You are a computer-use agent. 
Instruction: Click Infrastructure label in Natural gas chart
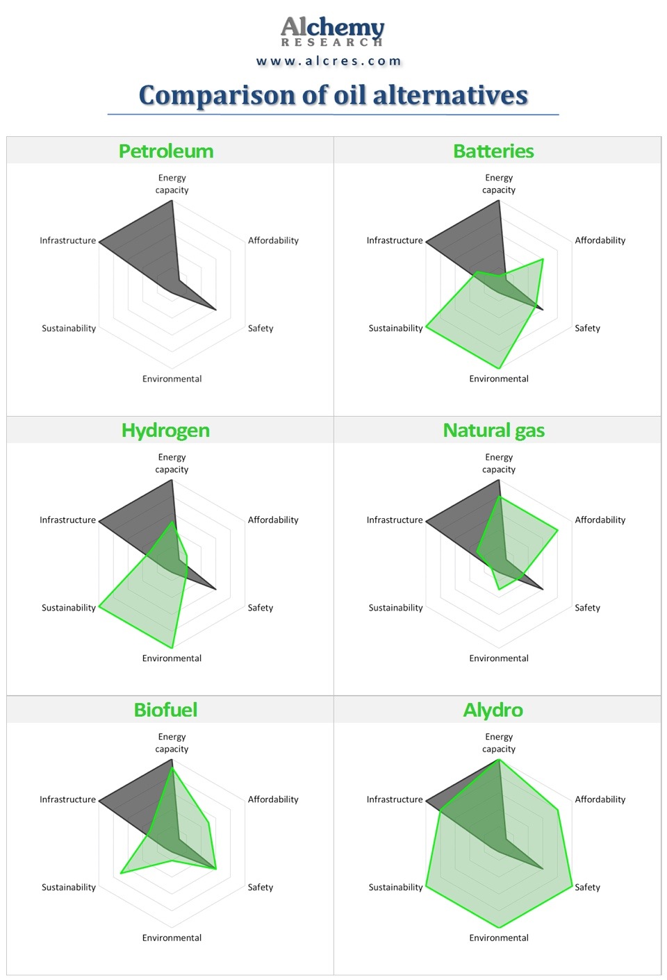pos(395,520)
